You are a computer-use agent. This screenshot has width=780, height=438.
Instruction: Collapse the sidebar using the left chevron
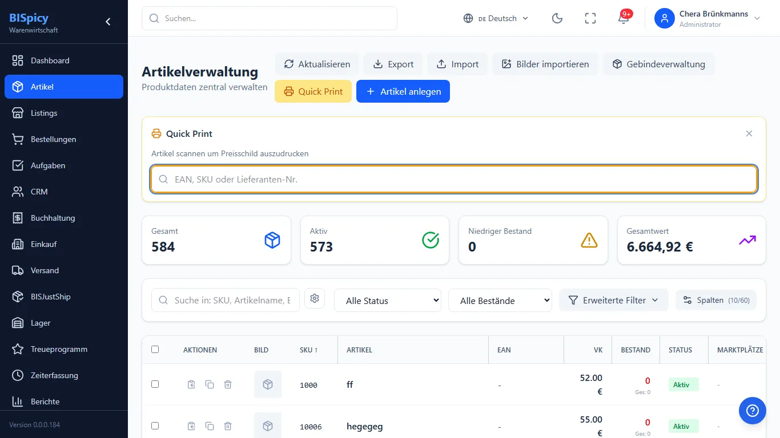[x=108, y=22]
